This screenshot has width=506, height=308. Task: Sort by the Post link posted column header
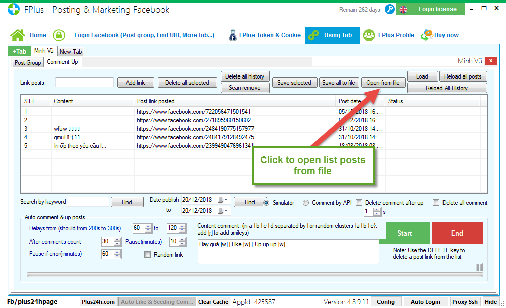coord(235,101)
